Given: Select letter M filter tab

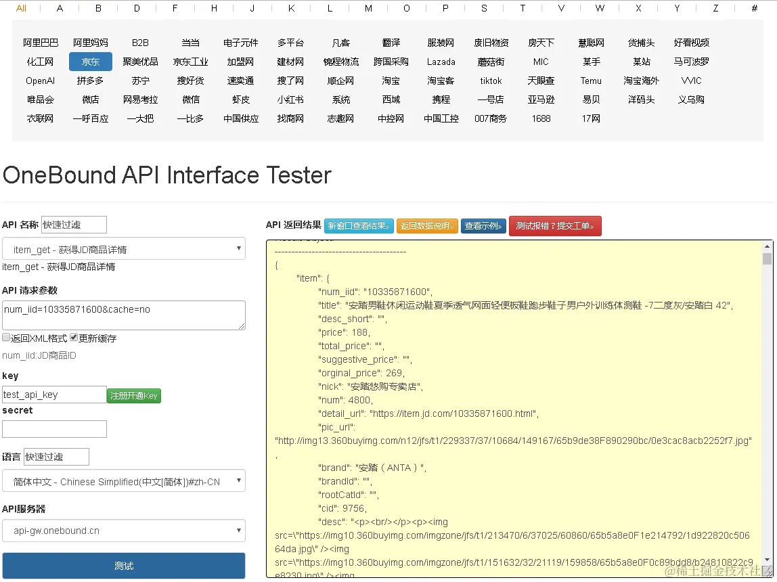Looking at the screenshot, I should (368, 8).
